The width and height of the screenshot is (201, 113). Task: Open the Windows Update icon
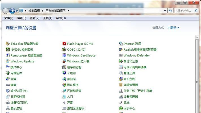[x=8, y=61]
